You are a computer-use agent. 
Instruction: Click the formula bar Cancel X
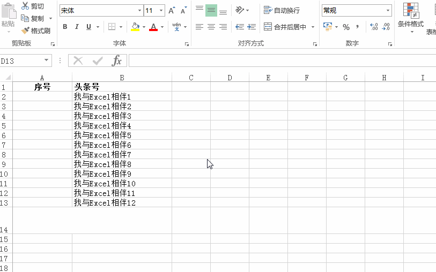point(78,61)
